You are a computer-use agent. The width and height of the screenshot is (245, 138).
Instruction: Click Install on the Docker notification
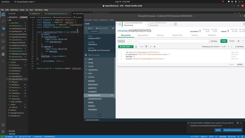(218, 130)
